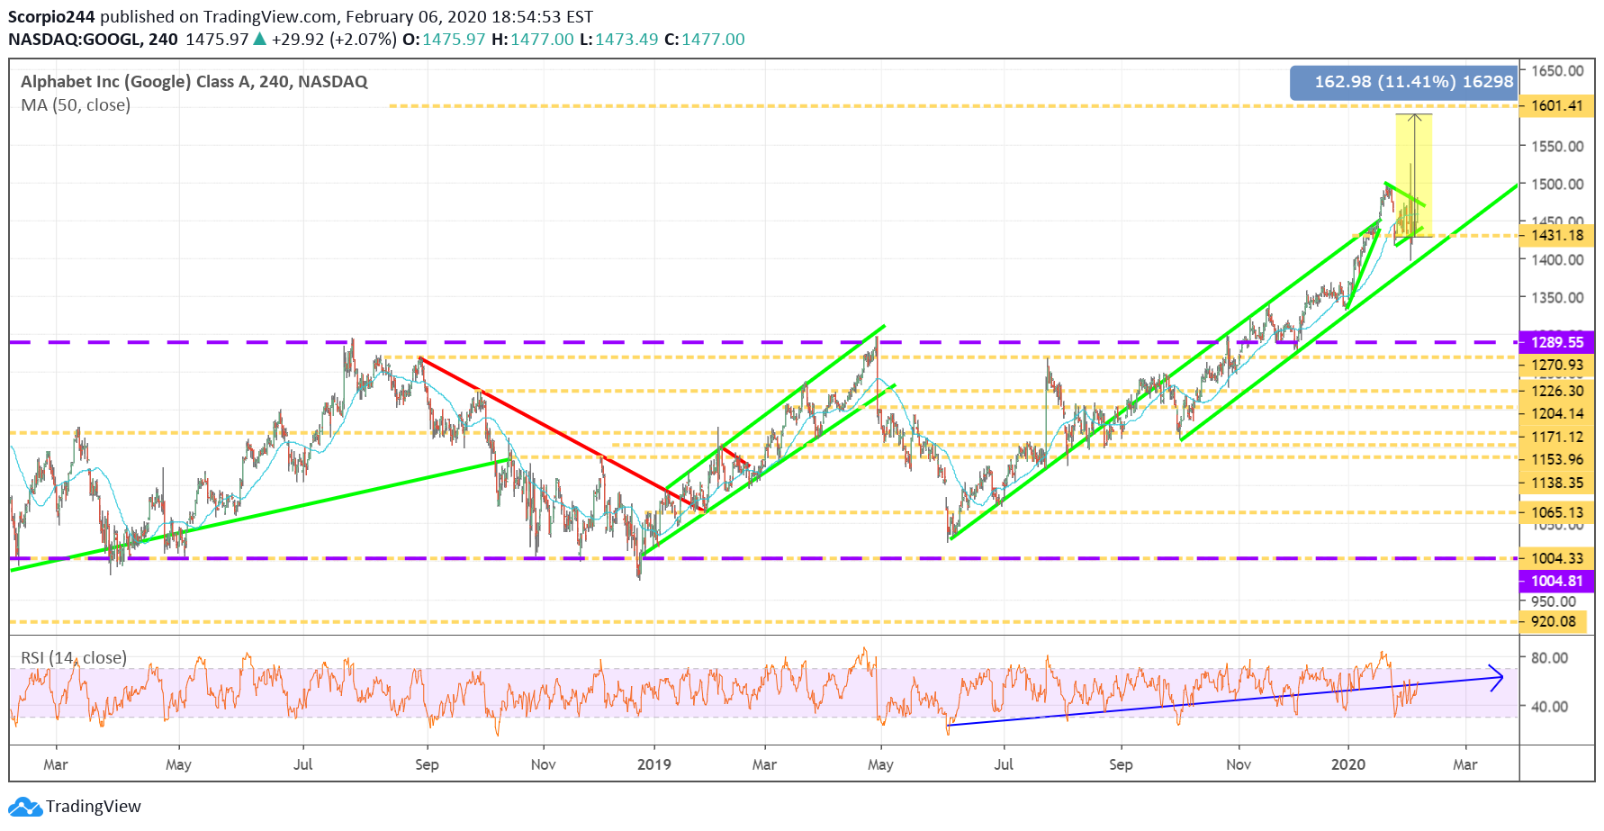This screenshot has height=831, width=1604.
Task: Click the opening price value O:1475.97
Action: tap(444, 40)
